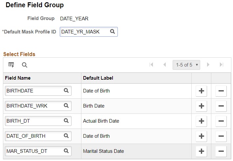Go to previous page of grid
This screenshot has height=161, width=233.
(x=164, y=65)
